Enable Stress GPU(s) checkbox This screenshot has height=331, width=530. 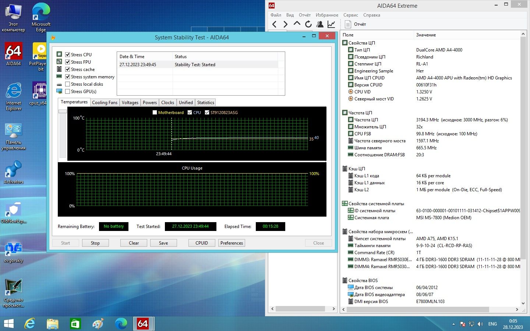pos(68,91)
